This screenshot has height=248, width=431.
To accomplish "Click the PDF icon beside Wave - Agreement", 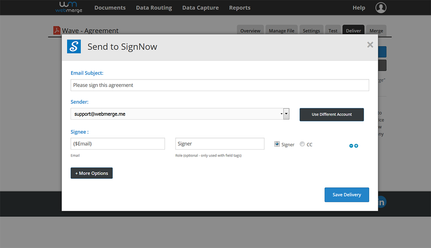I will point(57,31).
